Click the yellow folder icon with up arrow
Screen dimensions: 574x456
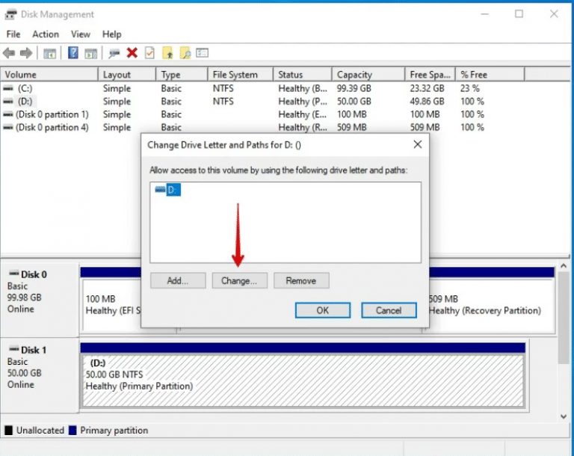(x=167, y=53)
